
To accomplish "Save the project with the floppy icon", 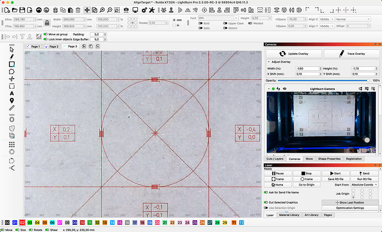I will coord(22,10).
